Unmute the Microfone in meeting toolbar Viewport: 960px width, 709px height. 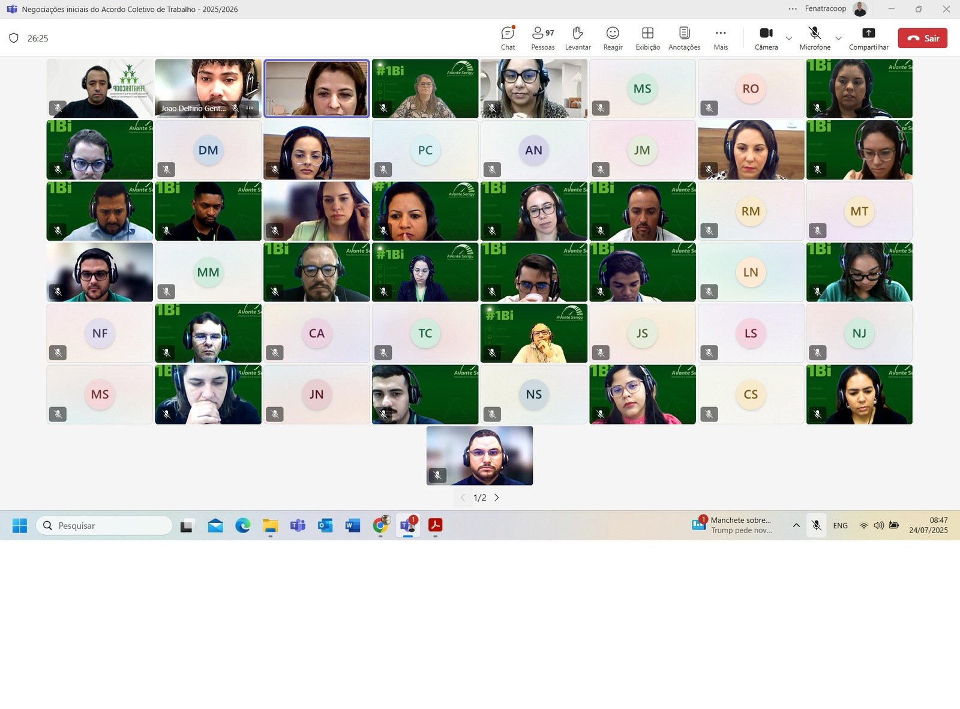pos(814,38)
